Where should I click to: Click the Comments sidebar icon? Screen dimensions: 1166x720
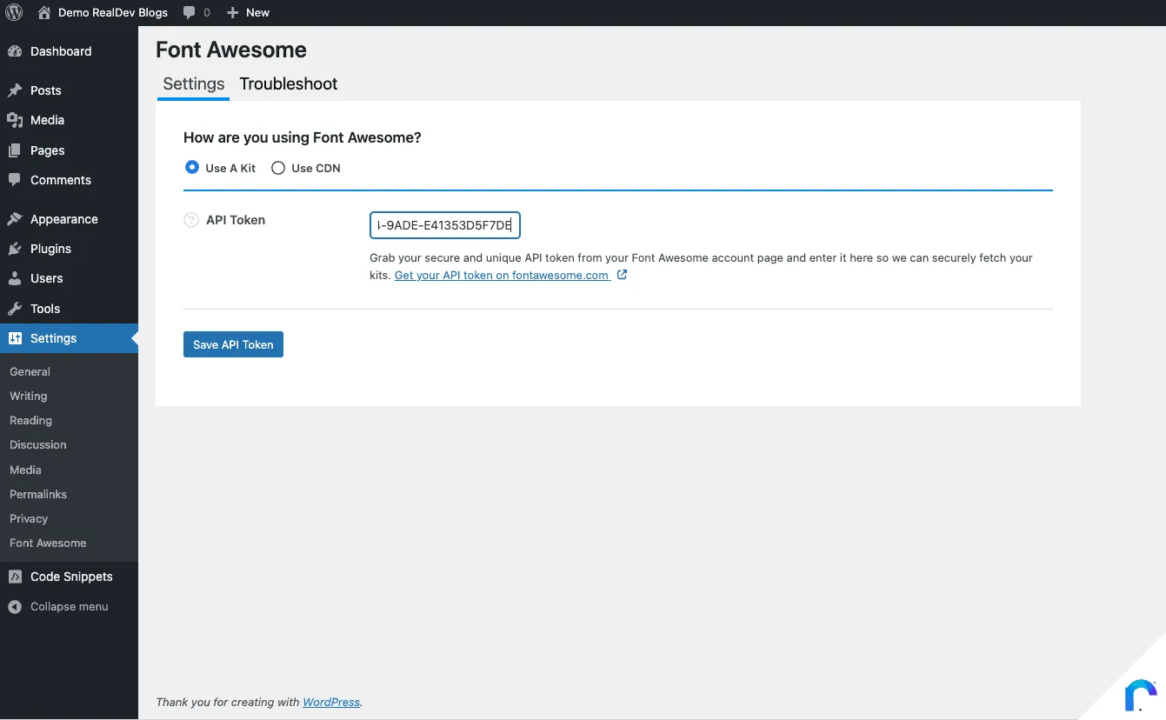(15, 180)
